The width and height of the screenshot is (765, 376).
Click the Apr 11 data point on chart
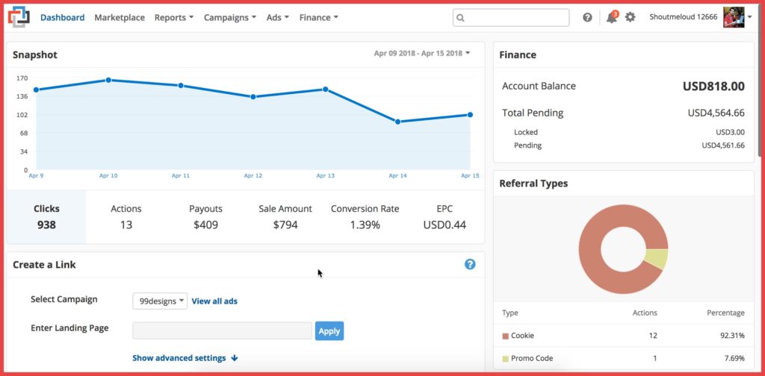181,85
